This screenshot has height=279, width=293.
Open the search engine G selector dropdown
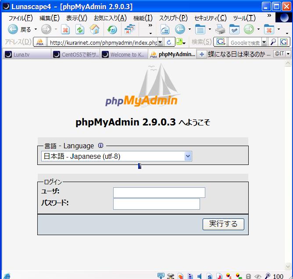(221, 42)
